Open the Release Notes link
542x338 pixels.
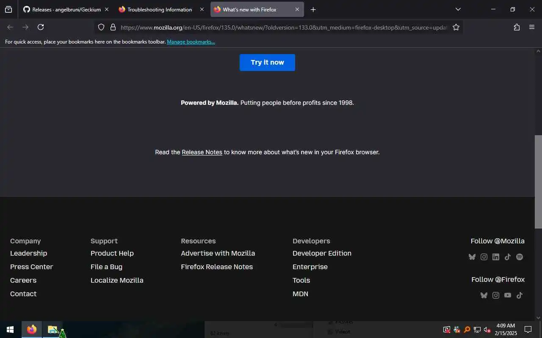click(202, 152)
